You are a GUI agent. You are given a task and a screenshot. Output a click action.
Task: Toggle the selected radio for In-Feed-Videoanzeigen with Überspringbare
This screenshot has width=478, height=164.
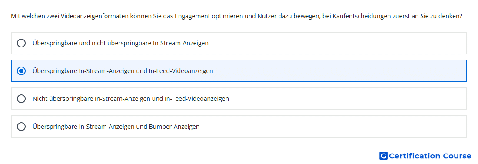[x=21, y=71]
